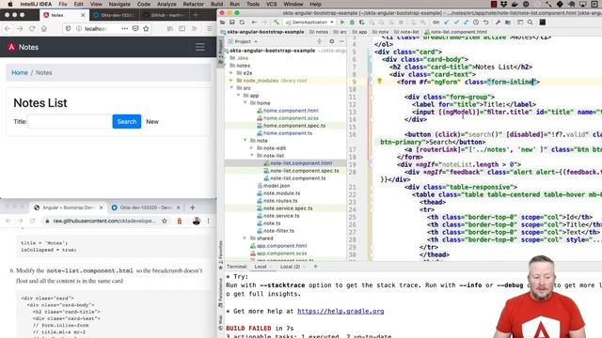Expand the e2e folder
The image size is (602, 338).
[231, 73]
